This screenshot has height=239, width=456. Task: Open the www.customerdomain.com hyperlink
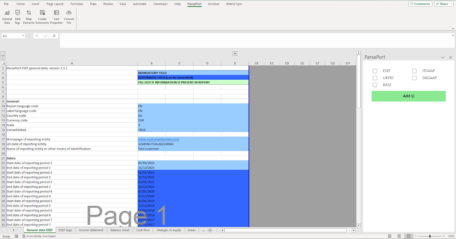tap(159, 139)
